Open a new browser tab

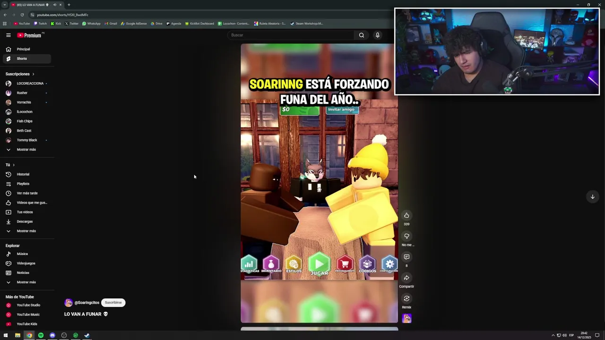[x=69, y=5]
